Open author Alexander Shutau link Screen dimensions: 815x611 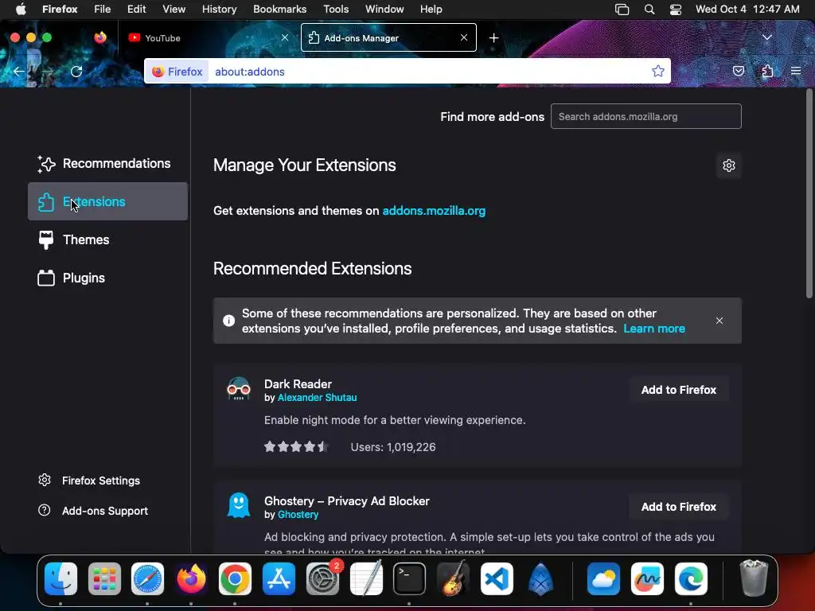317,398
